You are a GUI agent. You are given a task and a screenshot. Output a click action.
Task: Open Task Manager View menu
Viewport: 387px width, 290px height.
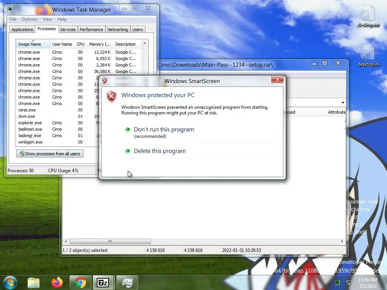click(x=47, y=19)
